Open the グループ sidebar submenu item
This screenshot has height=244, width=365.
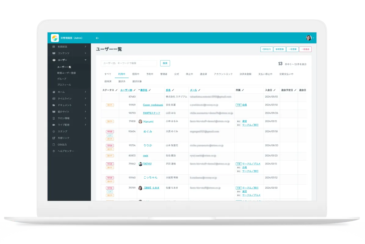pyautogui.click(x=62, y=79)
